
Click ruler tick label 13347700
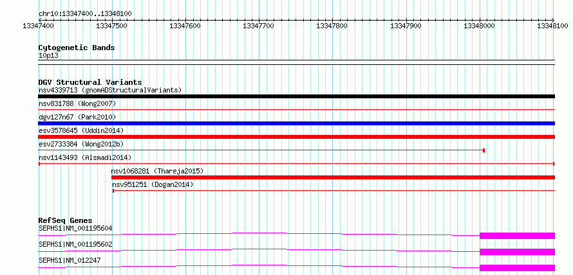pos(259,26)
